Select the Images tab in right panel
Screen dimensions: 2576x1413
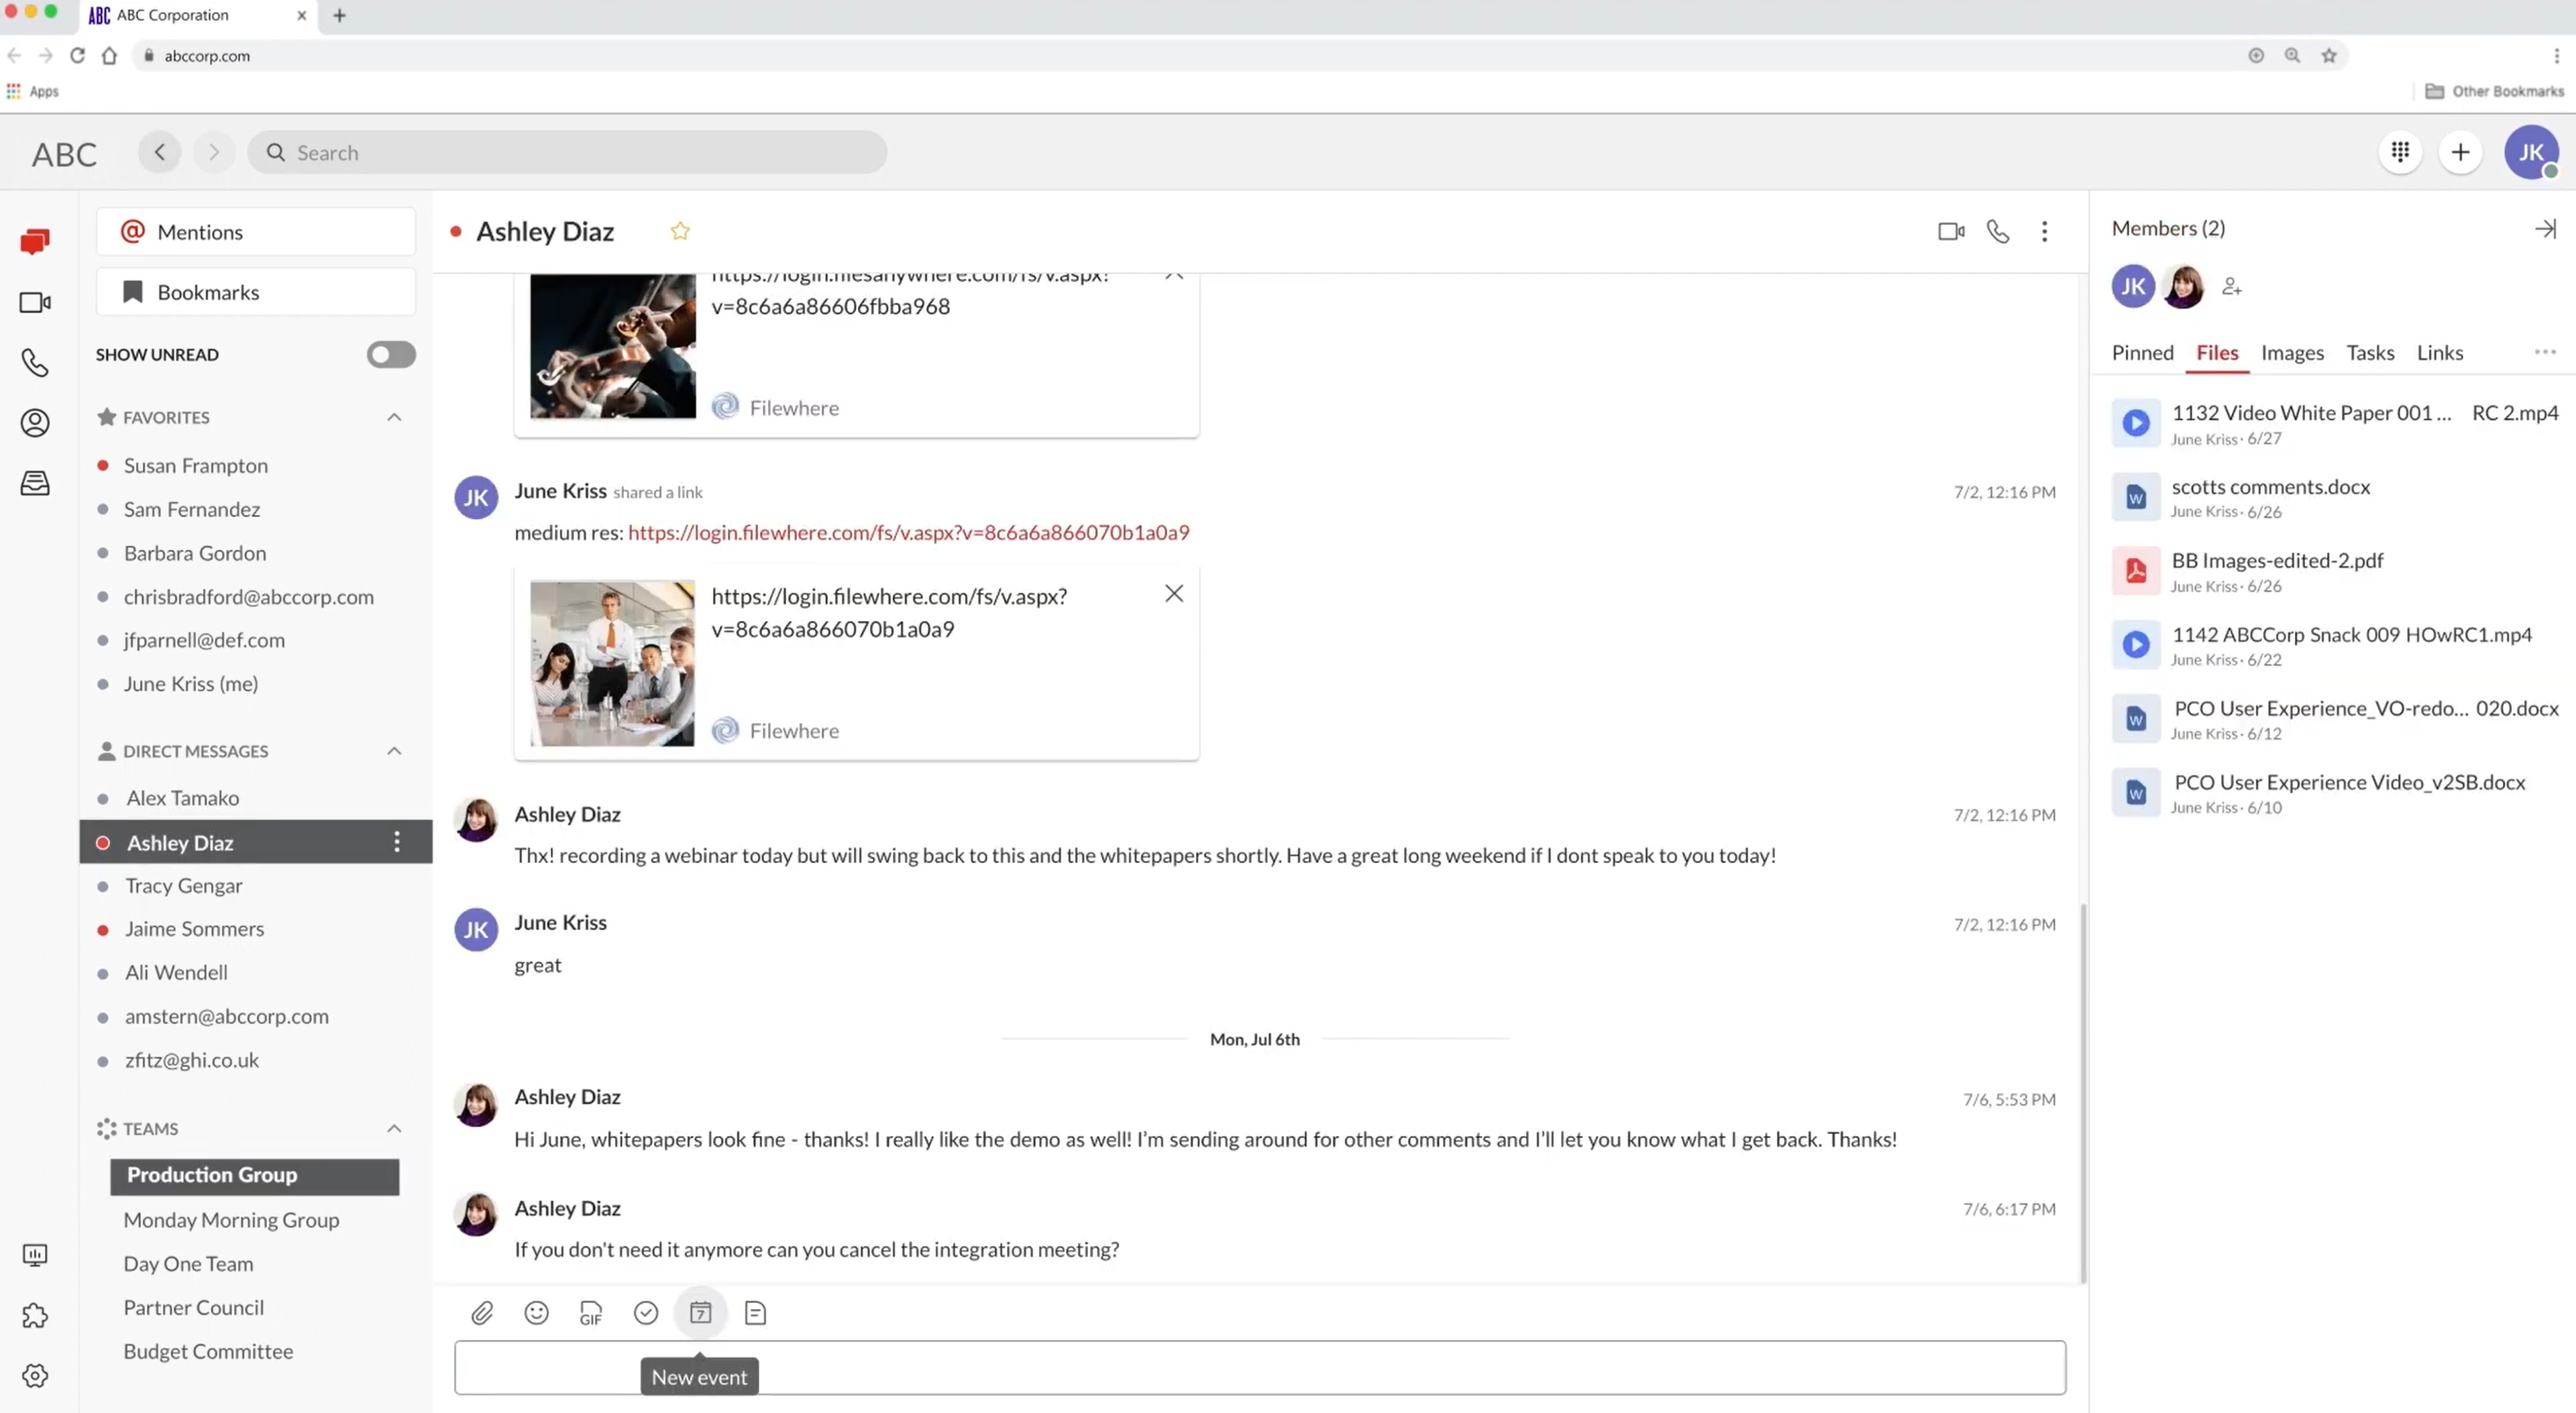[x=2292, y=351]
